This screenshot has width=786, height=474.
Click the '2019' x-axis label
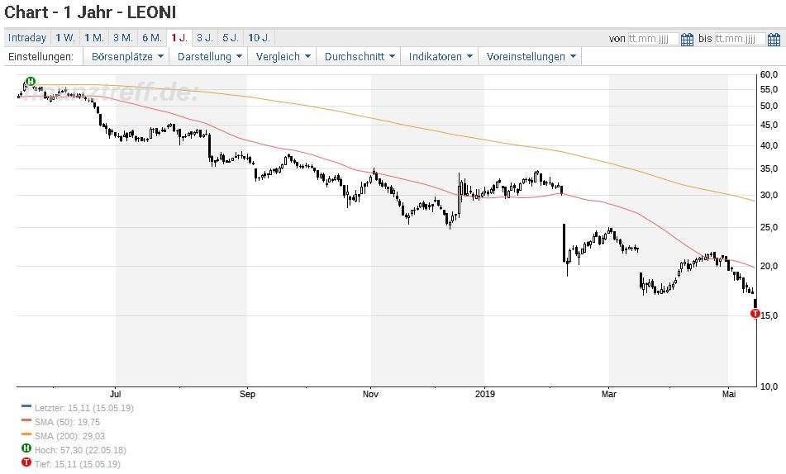pos(484,394)
